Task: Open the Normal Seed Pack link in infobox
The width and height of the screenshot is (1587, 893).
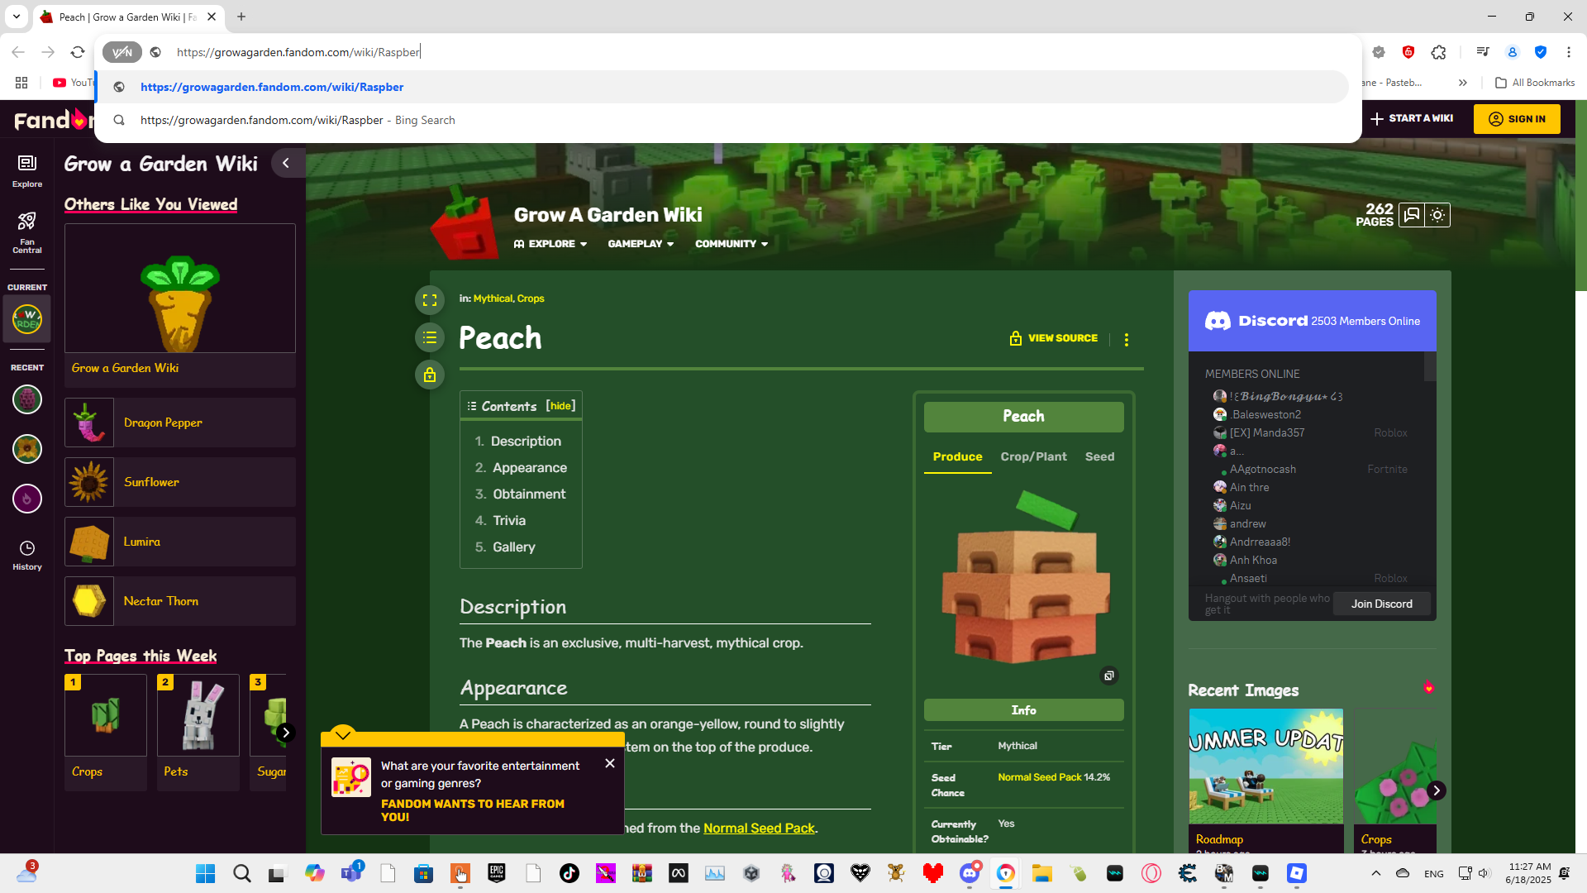Action: coord(1040,777)
